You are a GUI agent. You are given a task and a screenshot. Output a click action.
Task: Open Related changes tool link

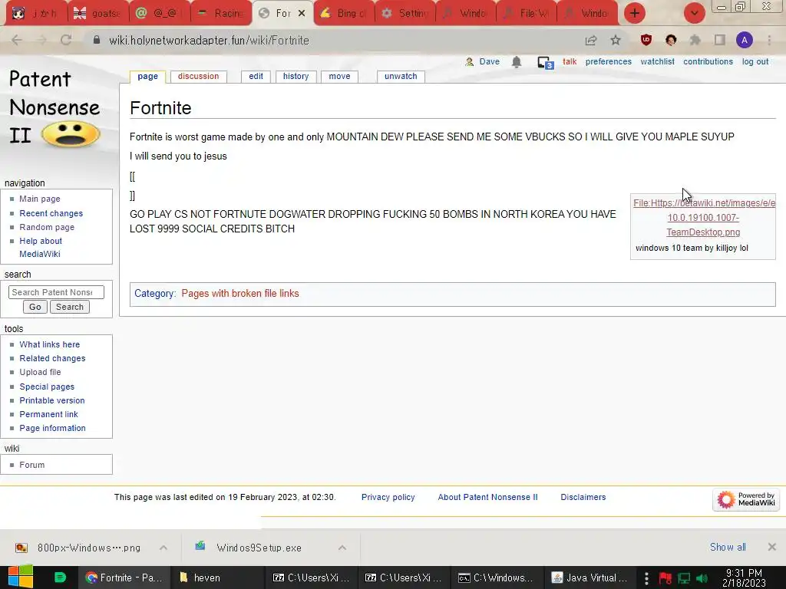click(52, 359)
